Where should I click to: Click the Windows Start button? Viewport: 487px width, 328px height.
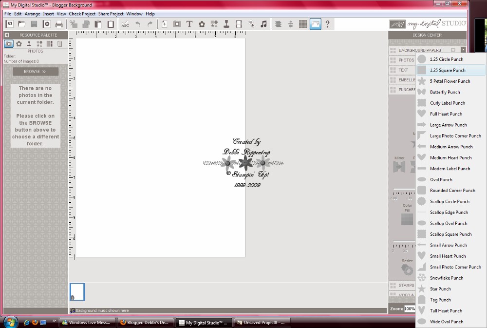coord(10,322)
